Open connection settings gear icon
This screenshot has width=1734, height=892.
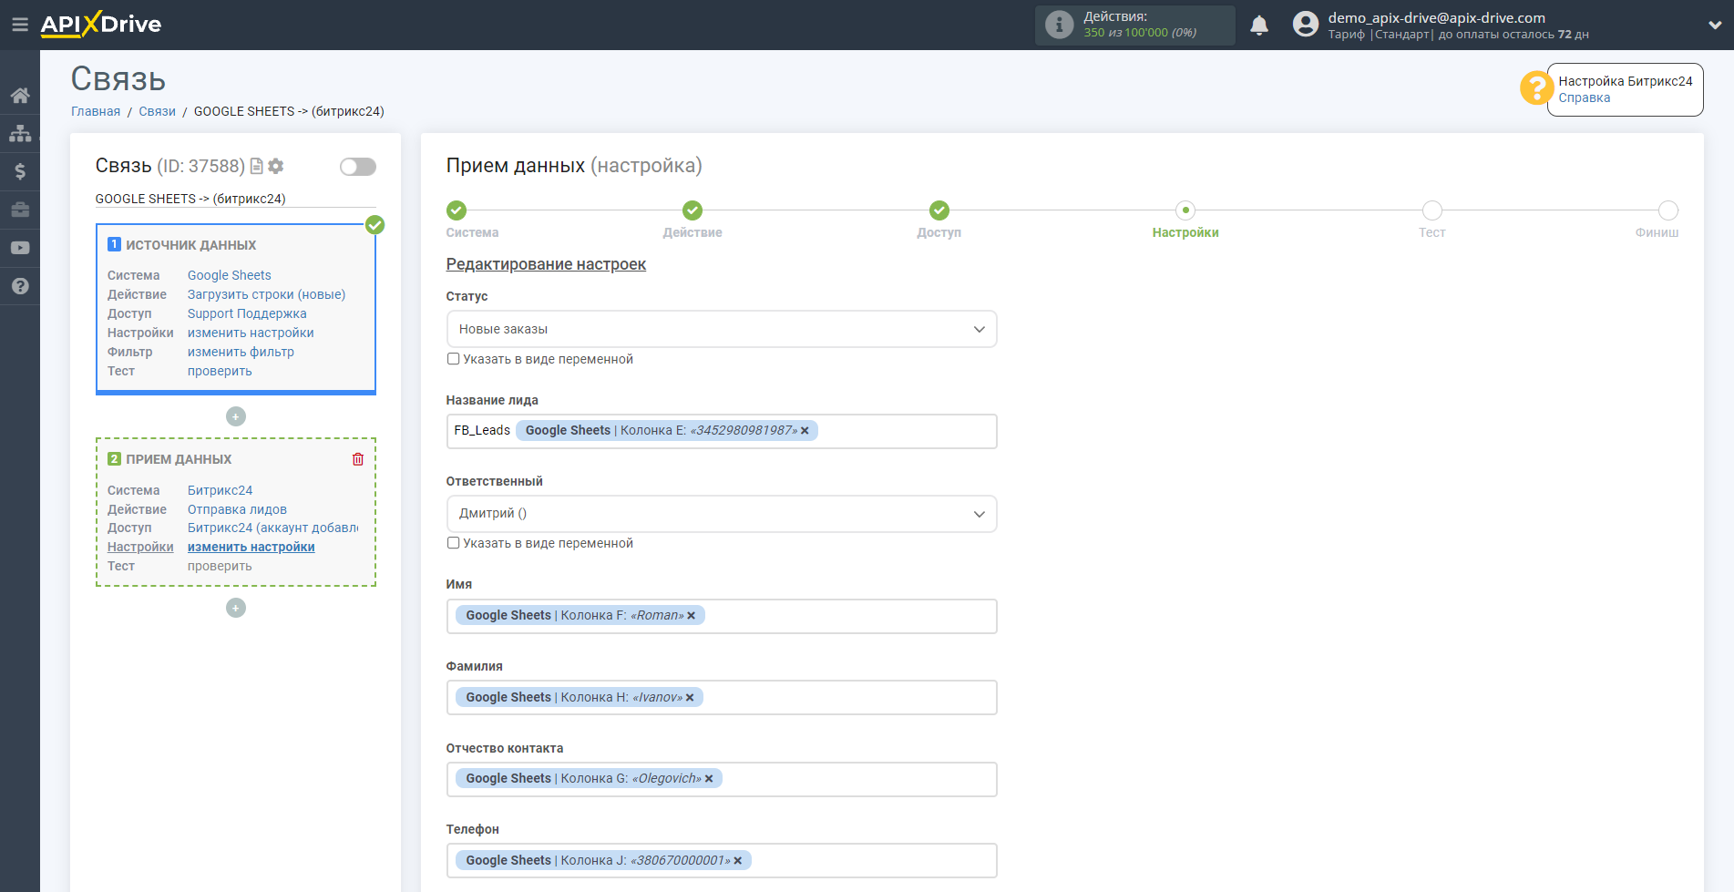tap(276, 166)
